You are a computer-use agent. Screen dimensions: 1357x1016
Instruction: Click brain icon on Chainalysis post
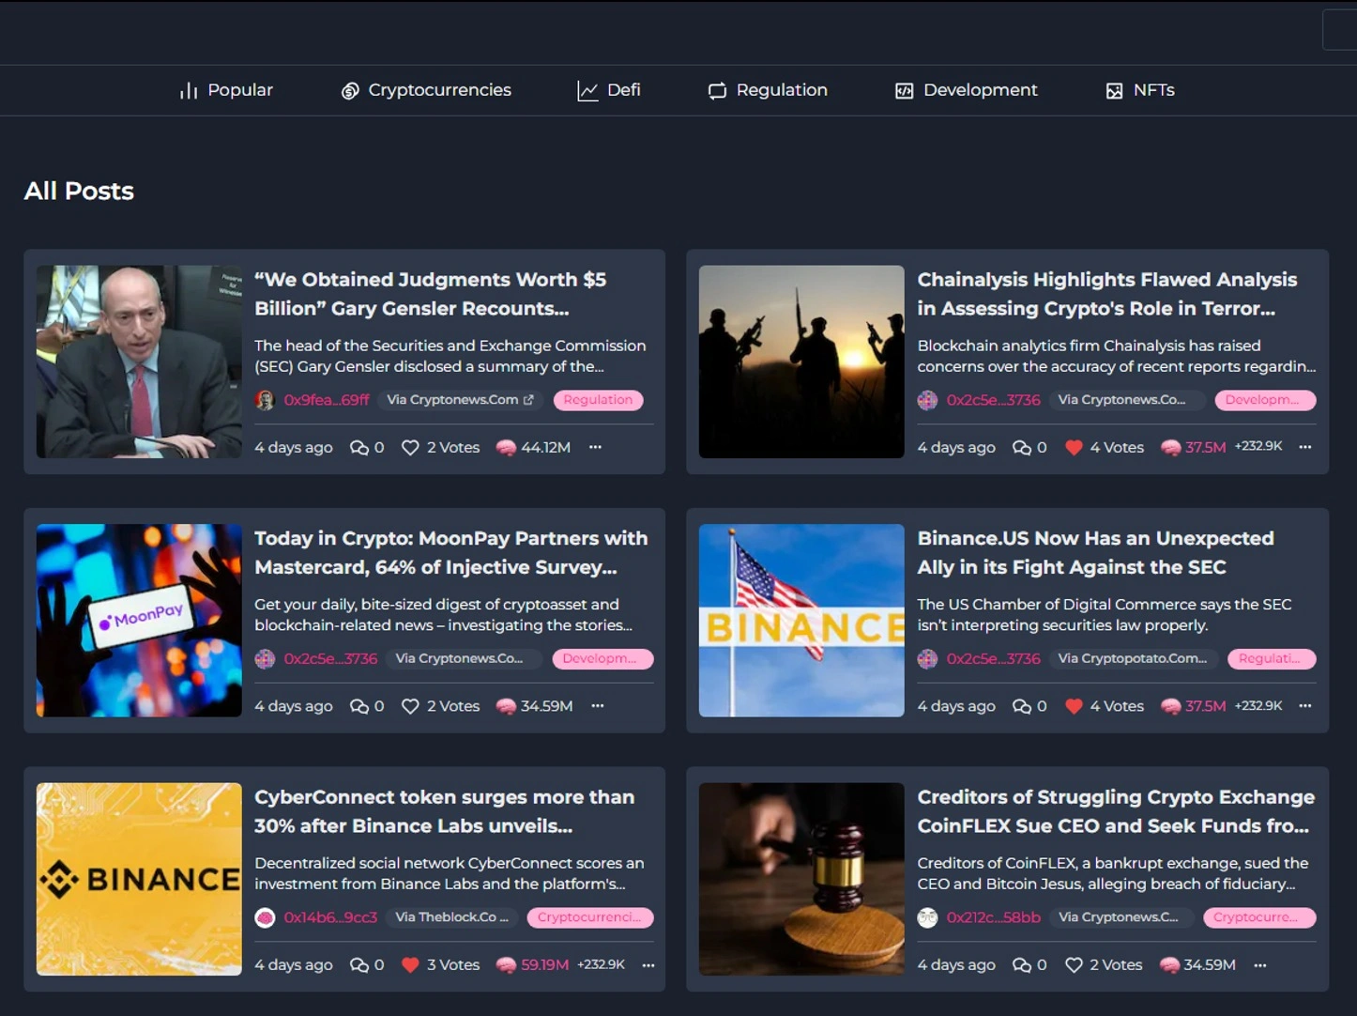click(x=1170, y=448)
